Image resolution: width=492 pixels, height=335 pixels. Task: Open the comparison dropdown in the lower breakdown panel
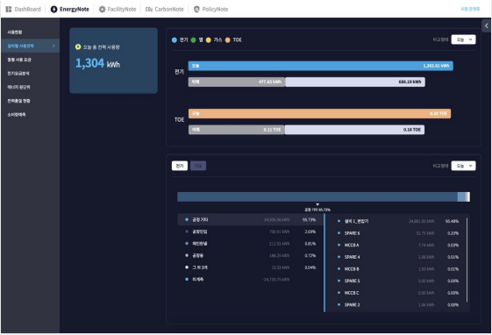pos(463,166)
